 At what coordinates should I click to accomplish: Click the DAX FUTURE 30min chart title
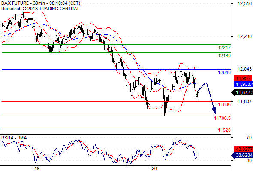click(41, 3)
